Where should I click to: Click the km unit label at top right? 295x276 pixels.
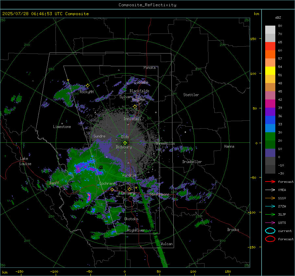coord(256,14)
